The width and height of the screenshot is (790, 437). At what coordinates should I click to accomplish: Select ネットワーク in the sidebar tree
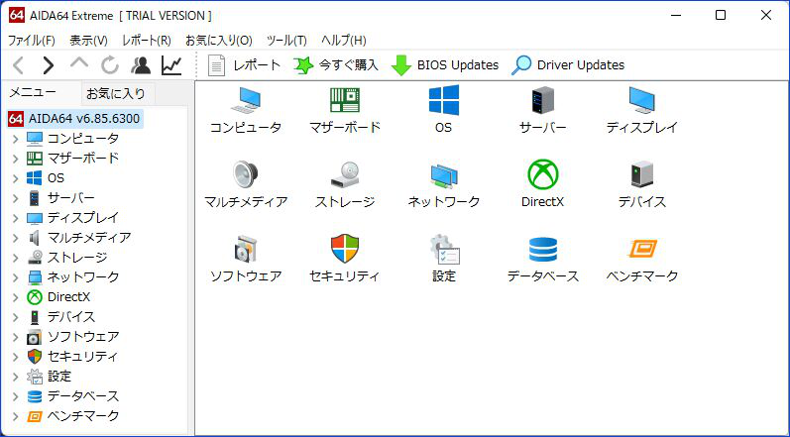[83, 276]
